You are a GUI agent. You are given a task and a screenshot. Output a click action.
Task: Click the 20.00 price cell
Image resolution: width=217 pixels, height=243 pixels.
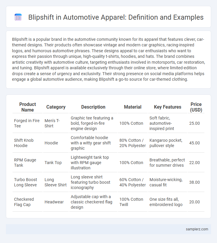[x=196, y=202]
